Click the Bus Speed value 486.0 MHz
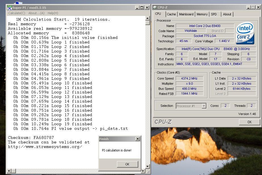This screenshot has height=175, width=262. (x=189, y=89)
